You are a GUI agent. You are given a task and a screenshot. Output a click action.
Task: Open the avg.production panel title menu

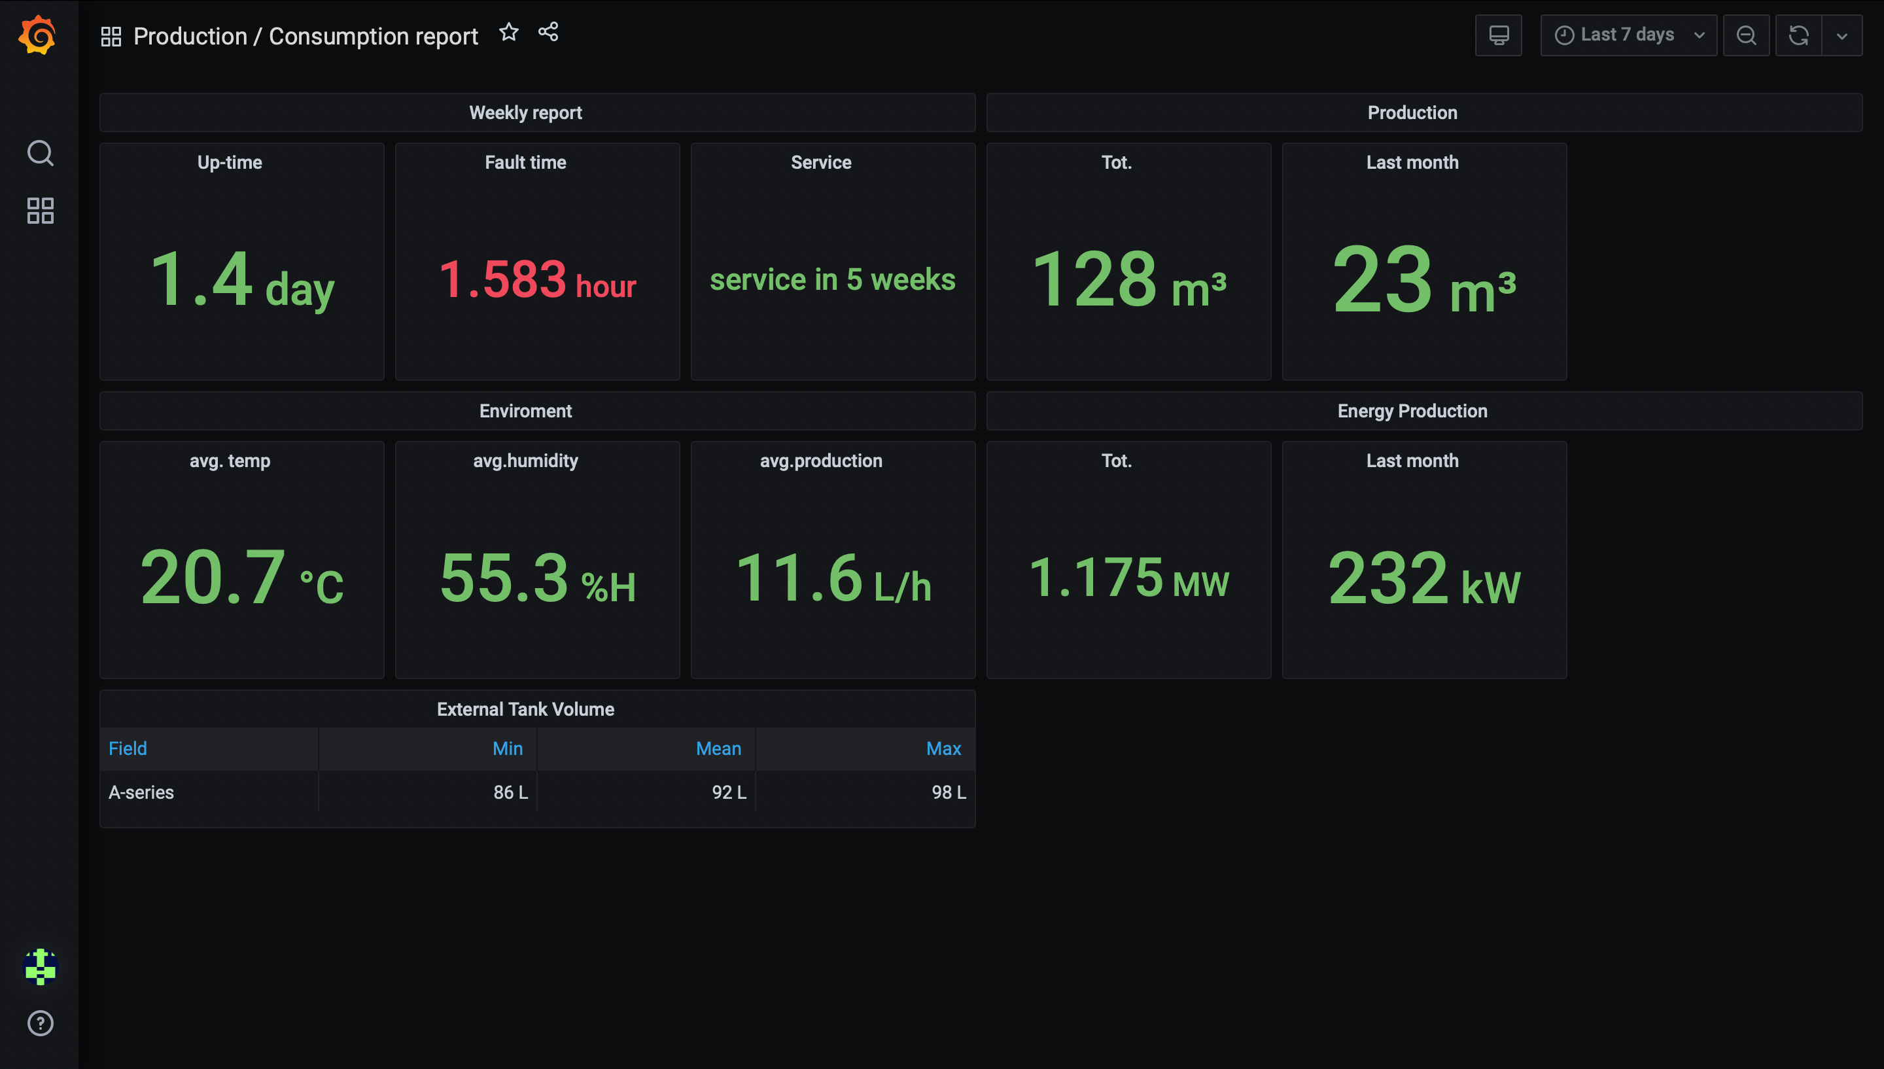coord(820,461)
